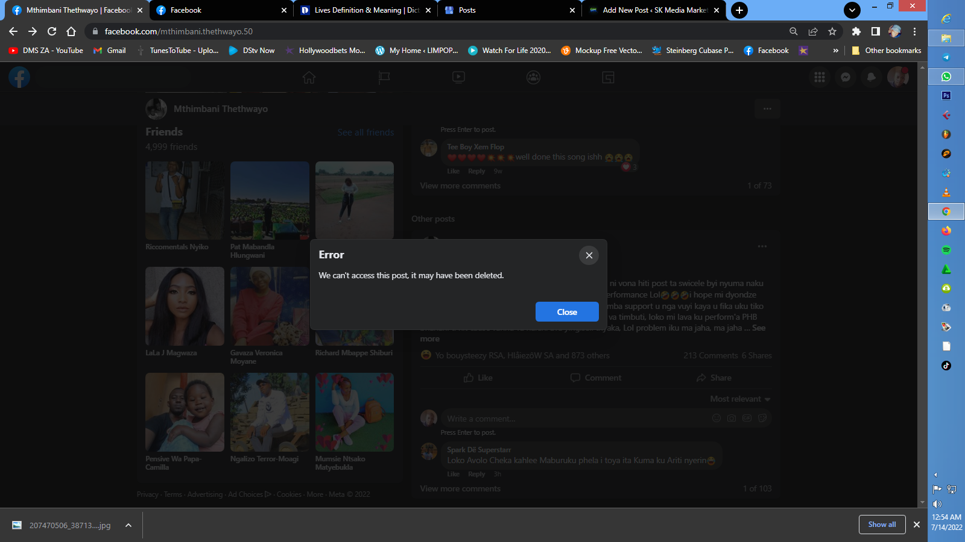The width and height of the screenshot is (965, 542).
Task: Open the Gmail bookmark
Action: coord(110,51)
